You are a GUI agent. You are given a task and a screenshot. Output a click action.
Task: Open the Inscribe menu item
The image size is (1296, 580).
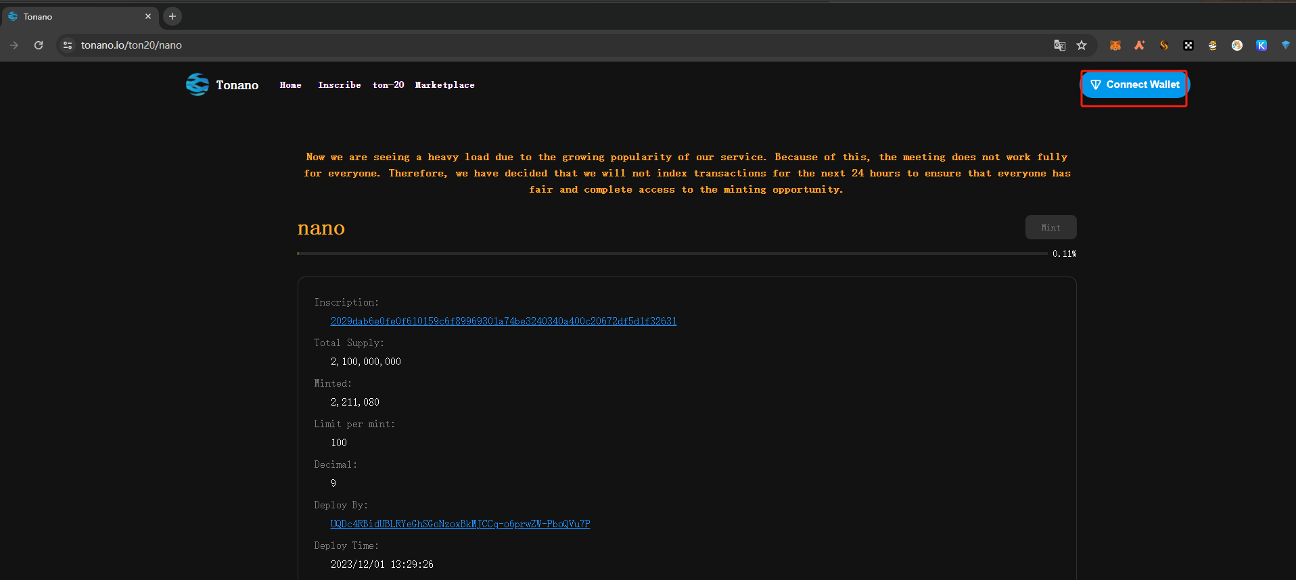click(x=340, y=85)
